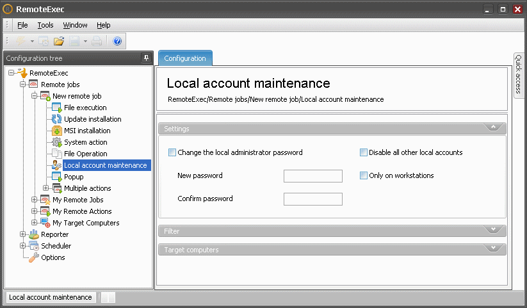Click the Confirm password field

313,199
